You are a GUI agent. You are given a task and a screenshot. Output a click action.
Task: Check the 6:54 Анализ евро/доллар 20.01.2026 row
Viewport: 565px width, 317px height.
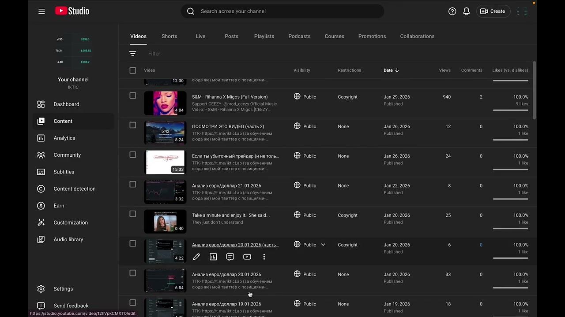tap(133, 273)
